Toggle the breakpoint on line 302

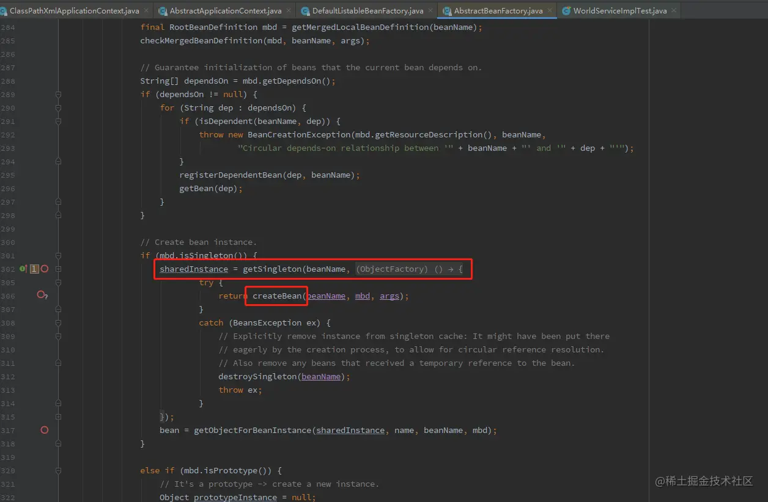pos(44,269)
